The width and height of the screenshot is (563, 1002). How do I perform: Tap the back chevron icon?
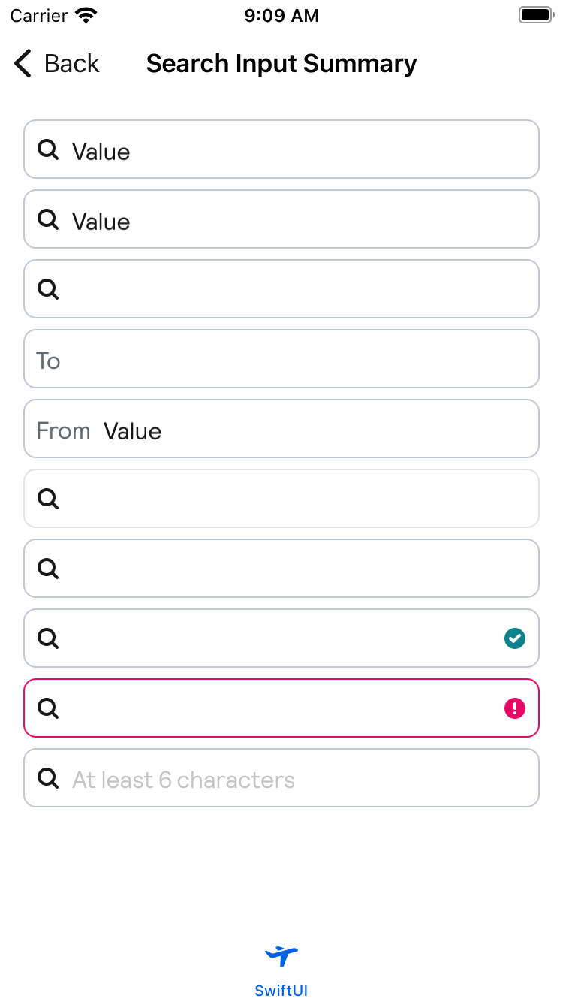(x=23, y=64)
